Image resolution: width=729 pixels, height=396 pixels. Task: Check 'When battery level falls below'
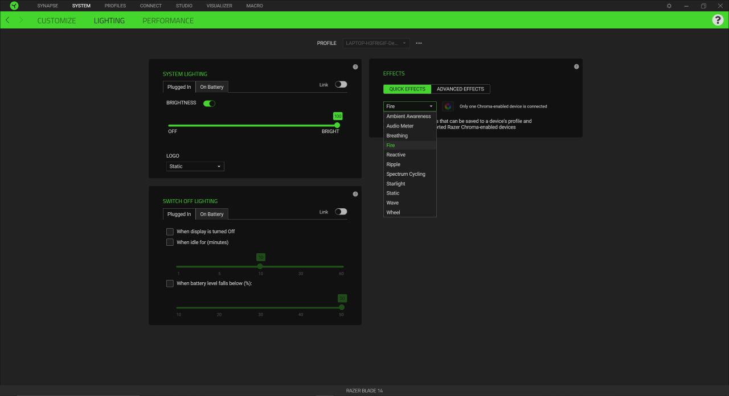(170, 283)
